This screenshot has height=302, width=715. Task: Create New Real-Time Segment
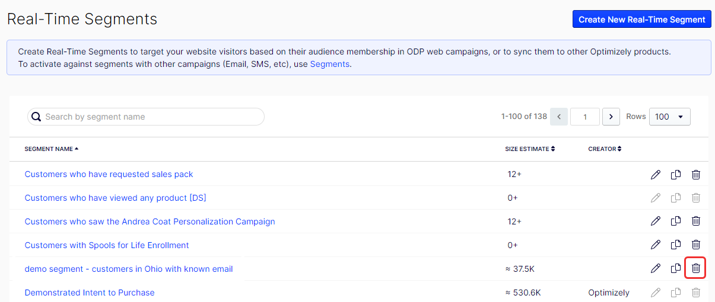pyautogui.click(x=641, y=19)
